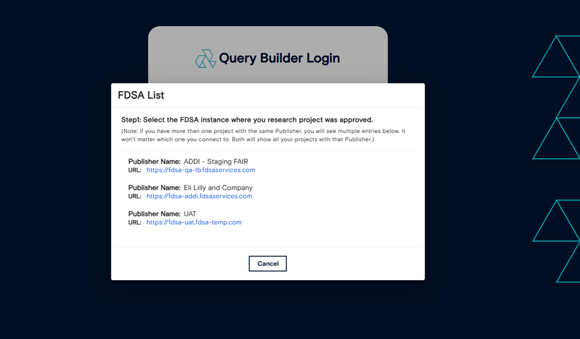This screenshot has width=580, height=339.
Task: Select the "Eli Lilly and Company" publisher name
Action: [x=219, y=187]
